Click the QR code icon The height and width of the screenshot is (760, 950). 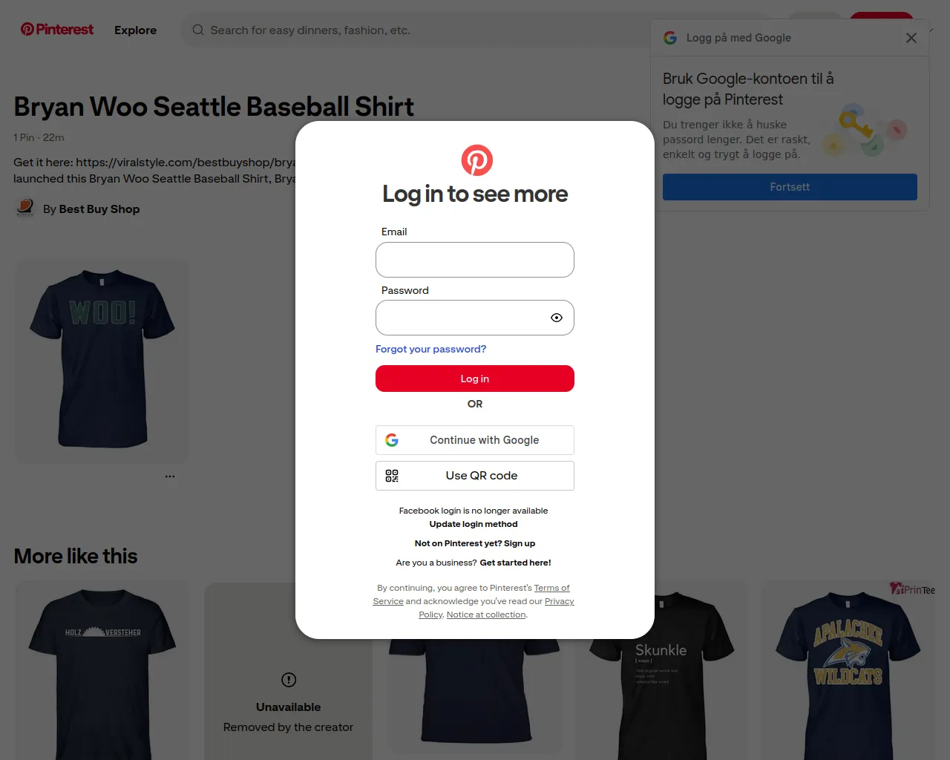392,476
